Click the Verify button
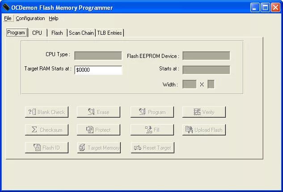Image resolution: width=283 pixels, height=192 pixels. [x=204, y=112]
